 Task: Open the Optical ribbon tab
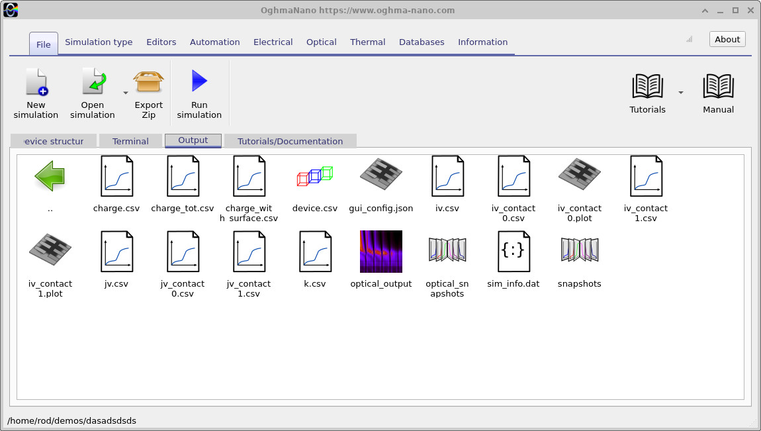(322, 42)
